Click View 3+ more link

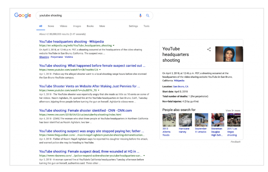(233, 111)
